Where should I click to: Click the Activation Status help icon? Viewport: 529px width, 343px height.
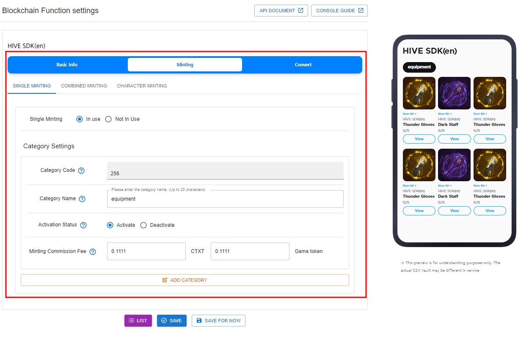pyautogui.click(x=83, y=225)
